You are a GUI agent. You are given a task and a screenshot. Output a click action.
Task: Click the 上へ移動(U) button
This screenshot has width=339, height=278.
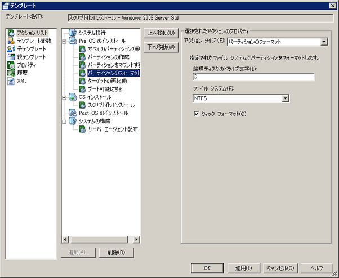[x=161, y=33]
